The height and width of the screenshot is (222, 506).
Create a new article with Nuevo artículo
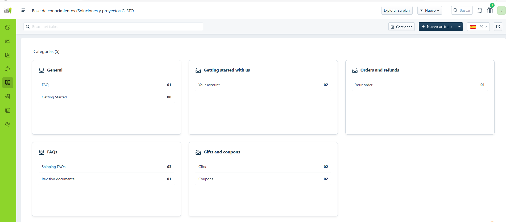[437, 27]
